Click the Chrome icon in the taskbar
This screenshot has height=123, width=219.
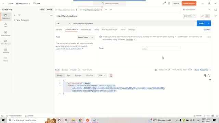point(80,120)
